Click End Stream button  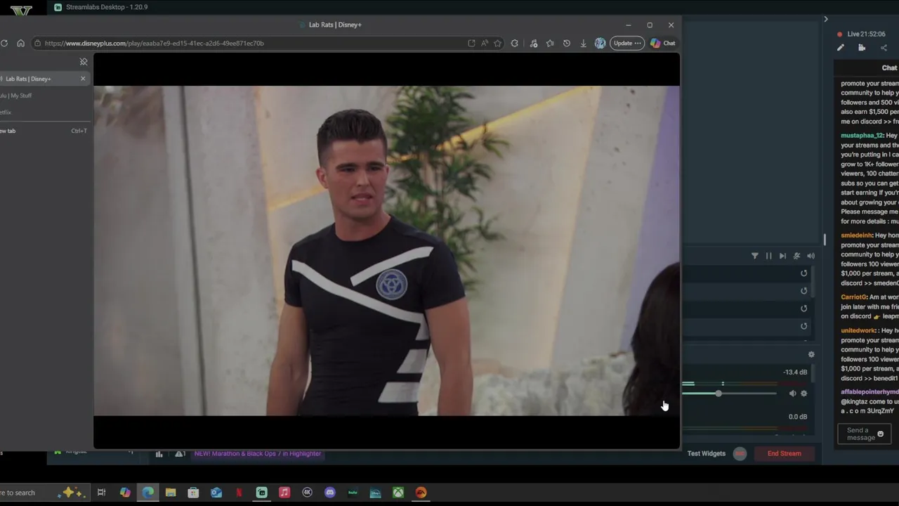point(785,454)
